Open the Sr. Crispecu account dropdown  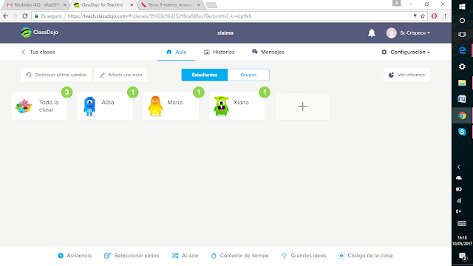(x=415, y=33)
